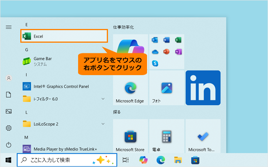This screenshot has width=268, height=167.
Task: Open the Microsoft Store tile
Action: coord(131,136)
